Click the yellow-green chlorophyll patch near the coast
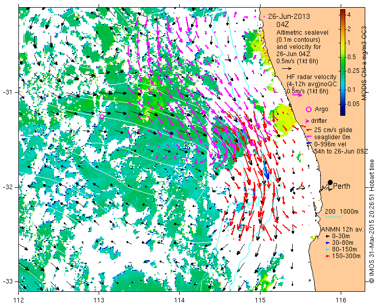378x306 pixels. pos(285,120)
